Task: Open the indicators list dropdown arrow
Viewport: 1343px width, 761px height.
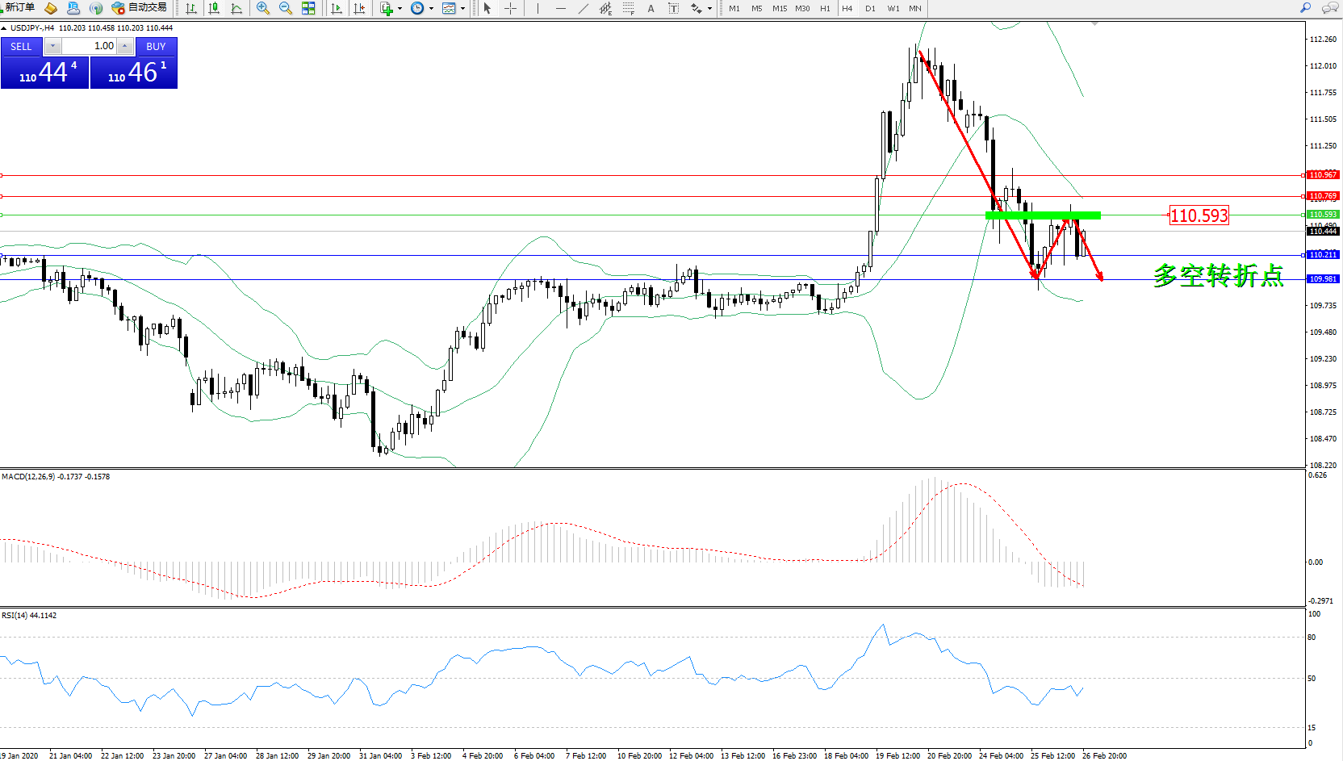Action: coord(400,9)
